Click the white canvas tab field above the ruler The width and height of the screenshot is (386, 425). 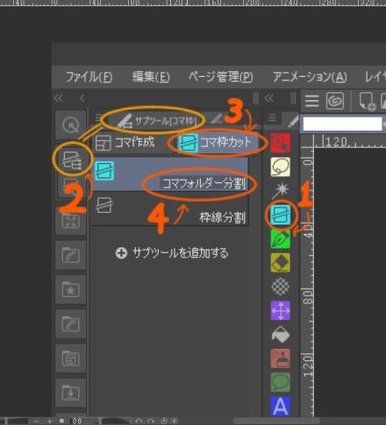tap(343, 124)
